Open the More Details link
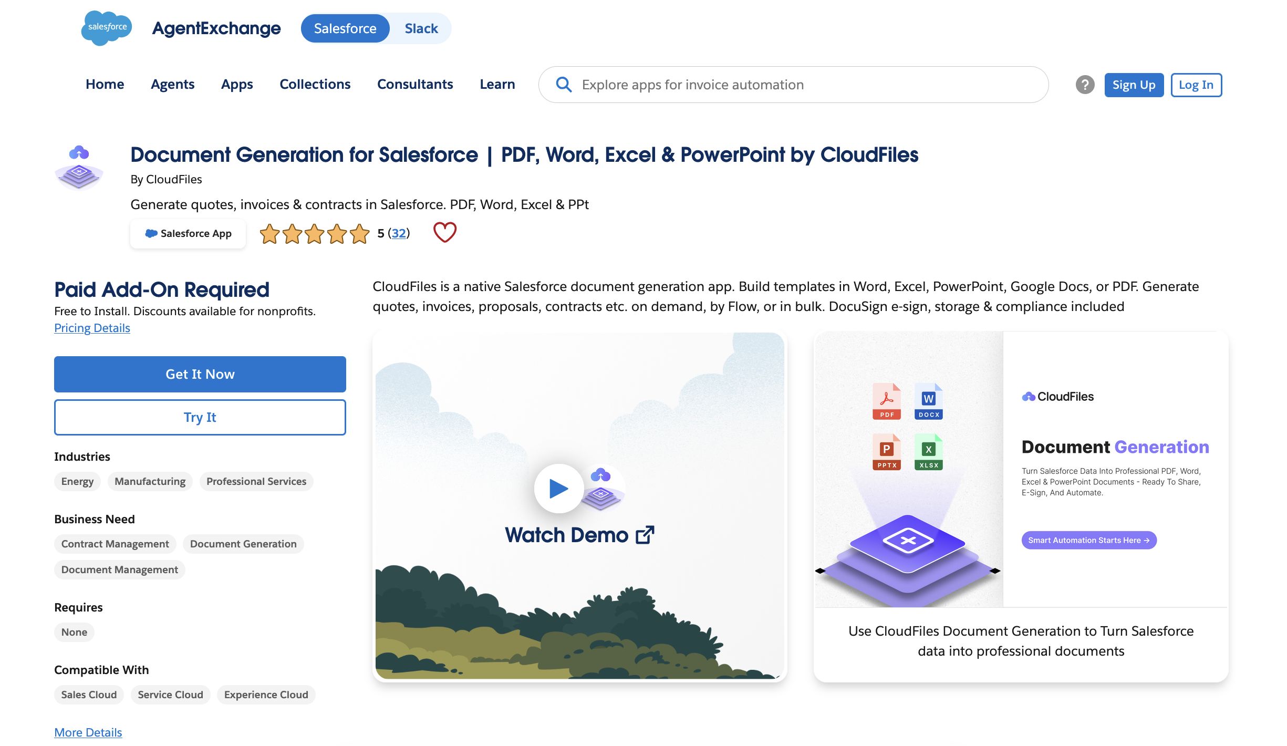Image resolution: width=1287 pixels, height=746 pixels. pos(88,732)
